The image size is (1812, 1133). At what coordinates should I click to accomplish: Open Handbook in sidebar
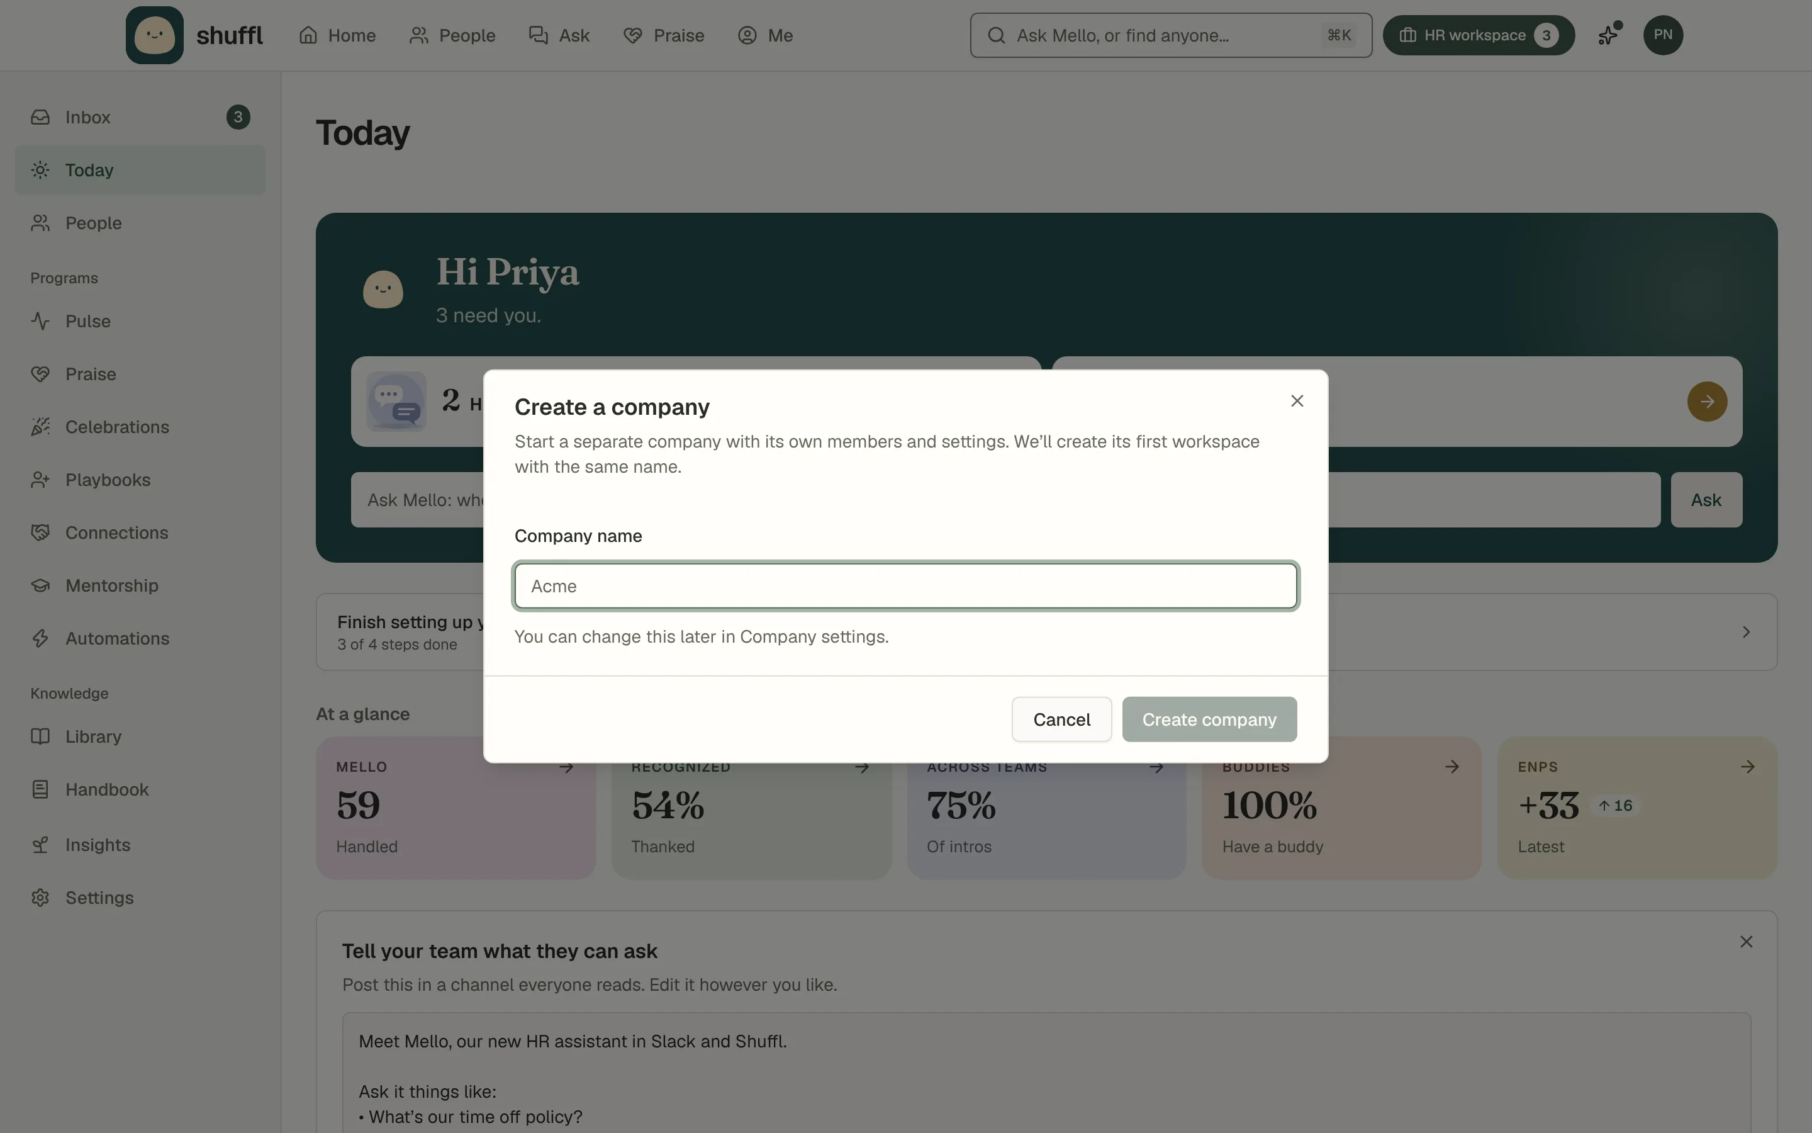coord(140,790)
